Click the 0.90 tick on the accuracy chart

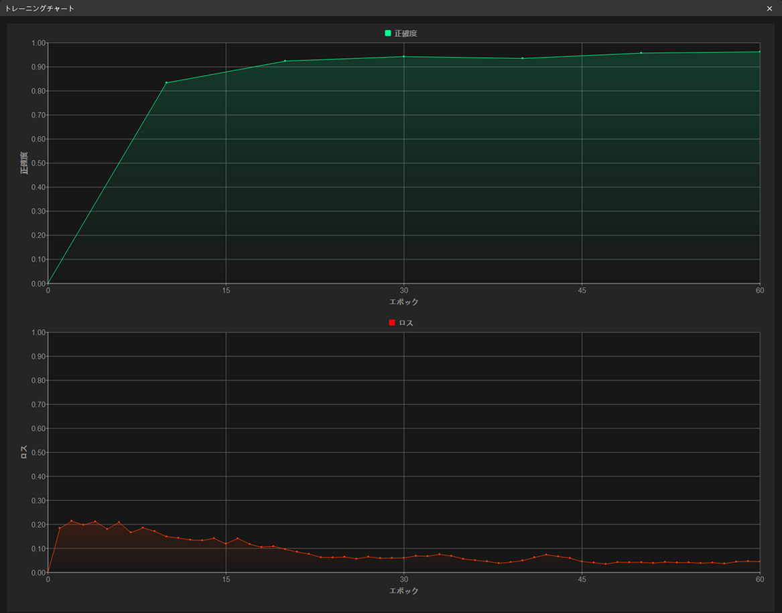point(38,67)
